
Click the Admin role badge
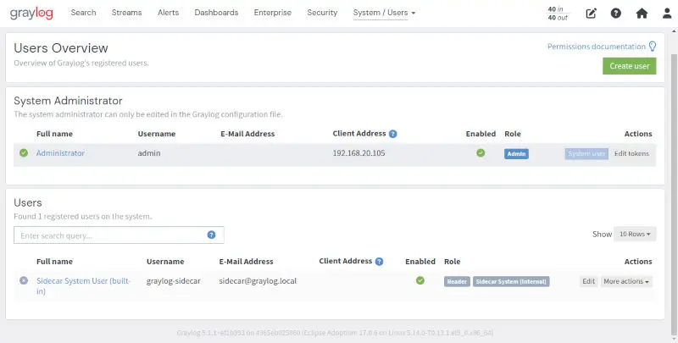(x=516, y=154)
